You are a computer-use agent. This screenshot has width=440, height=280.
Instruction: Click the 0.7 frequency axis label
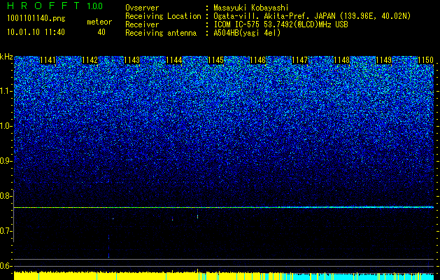click(x=6, y=231)
